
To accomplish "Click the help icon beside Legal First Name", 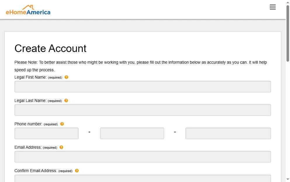I will (66, 77).
